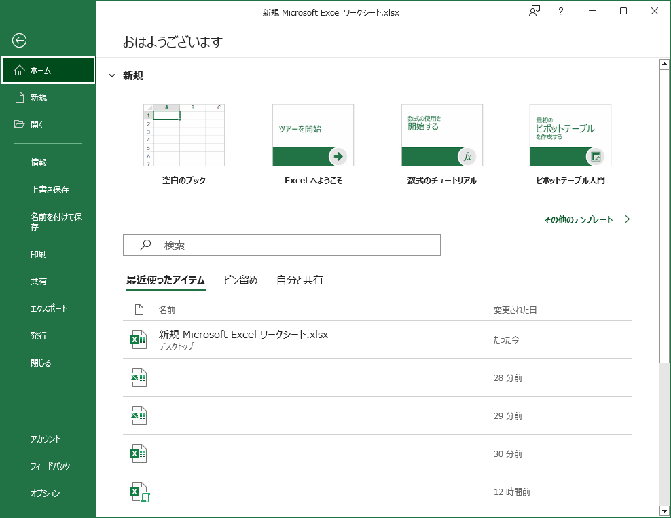Click the Excel file icon for 新規 Microsoft Excel ワークシート.xlsx
The height and width of the screenshot is (518, 671).
point(139,339)
